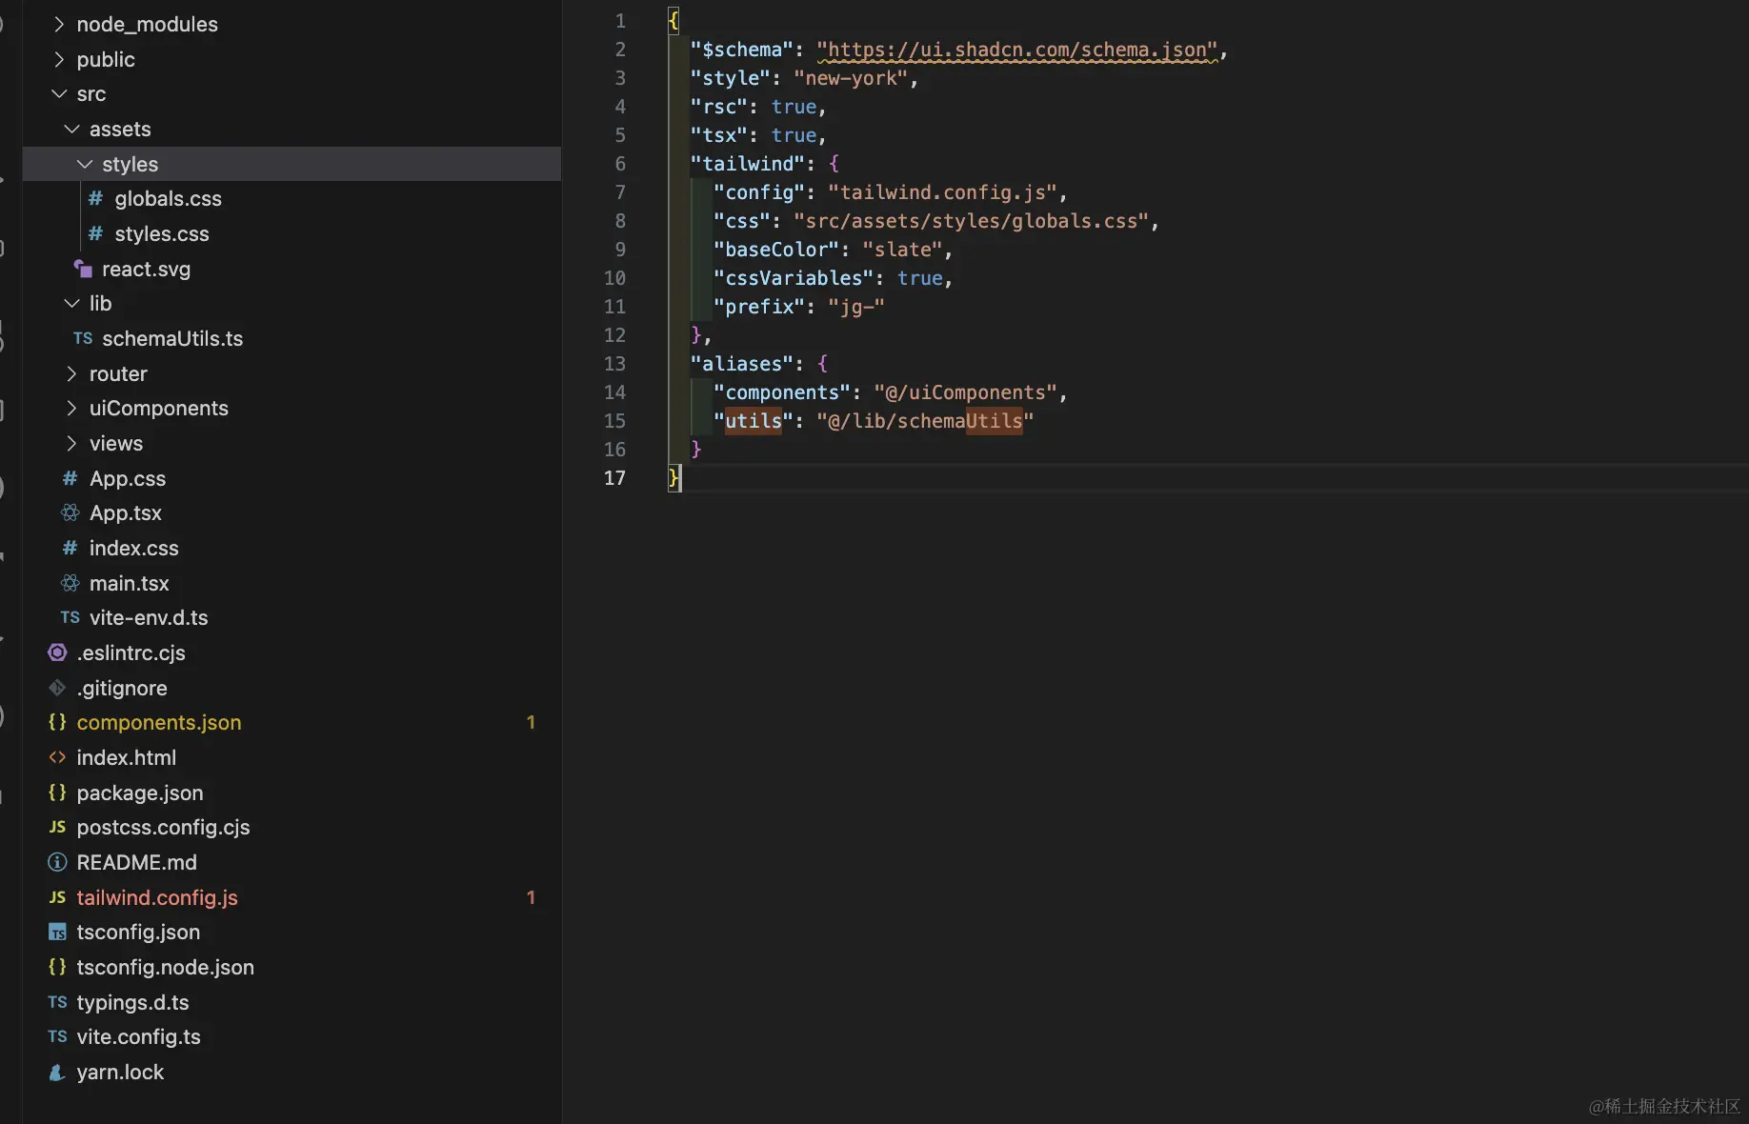Open App.tsx in the explorer
The height and width of the screenshot is (1124, 1749).
[x=126, y=512]
